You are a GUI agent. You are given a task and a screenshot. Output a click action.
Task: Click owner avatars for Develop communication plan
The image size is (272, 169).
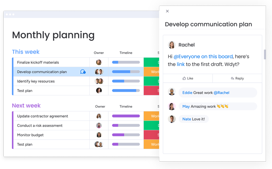[99, 72]
